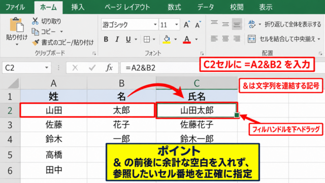
Task: Align text to the left
Action: pos(214,39)
